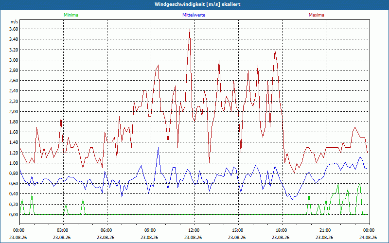Click the chart title Windgeschwindigkeit [m/s] skaliert
389x243 pixels.
197,4
